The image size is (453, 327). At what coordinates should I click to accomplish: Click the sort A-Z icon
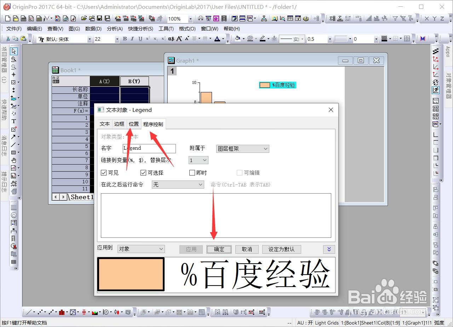click(x=348, y=19)
